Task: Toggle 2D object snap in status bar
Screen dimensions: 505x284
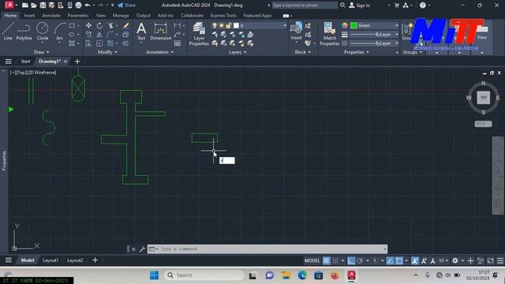Action: (x=399, y=260)
